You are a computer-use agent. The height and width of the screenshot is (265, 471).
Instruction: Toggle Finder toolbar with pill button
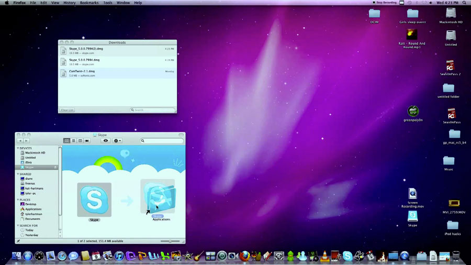(x=181, y=135)
